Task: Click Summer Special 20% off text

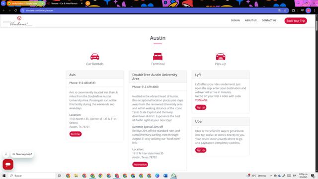Action: pyautogui.click(x=148, y=127)
